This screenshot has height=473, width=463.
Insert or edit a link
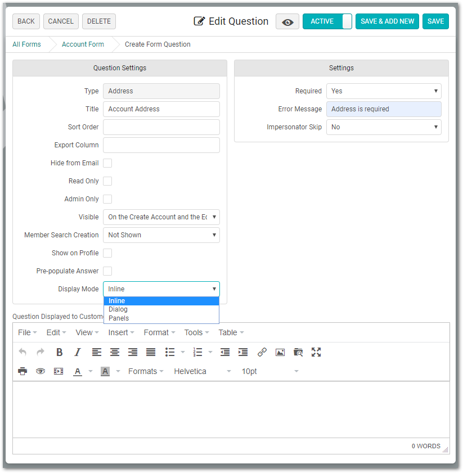click(x=262, y=352)
